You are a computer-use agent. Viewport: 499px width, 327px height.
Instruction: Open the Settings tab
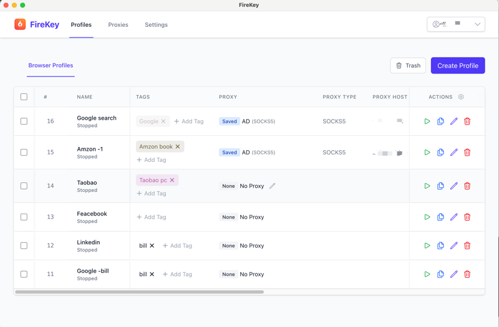point(156,25)
